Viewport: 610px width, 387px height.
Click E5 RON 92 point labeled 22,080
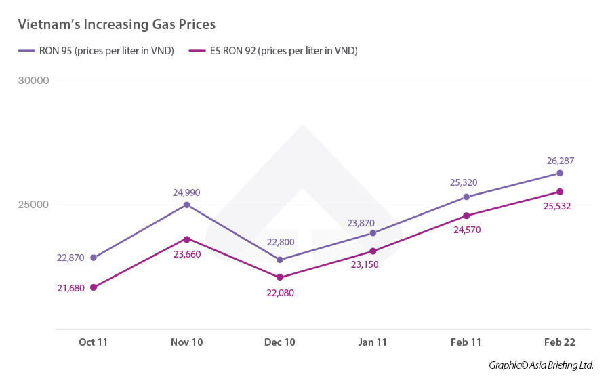point(280,277)
